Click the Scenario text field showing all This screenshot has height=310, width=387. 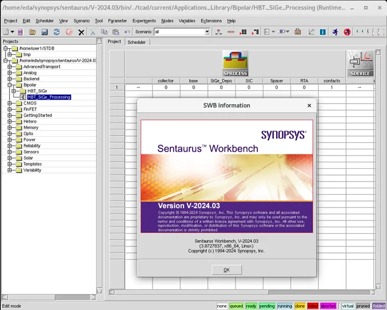tap(180, 32)
